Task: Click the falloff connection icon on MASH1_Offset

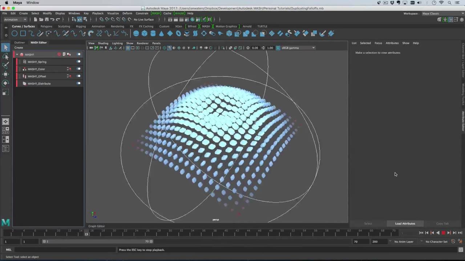Action: click(69, 76)
